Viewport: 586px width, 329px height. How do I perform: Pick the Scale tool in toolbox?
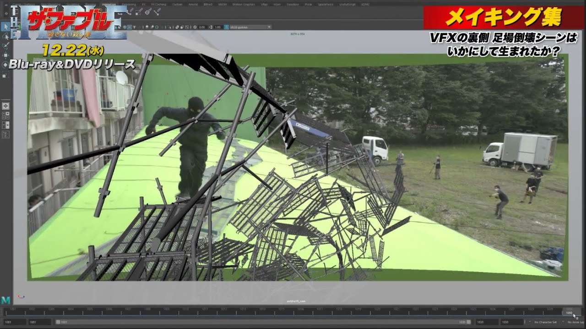click(5, 76)
